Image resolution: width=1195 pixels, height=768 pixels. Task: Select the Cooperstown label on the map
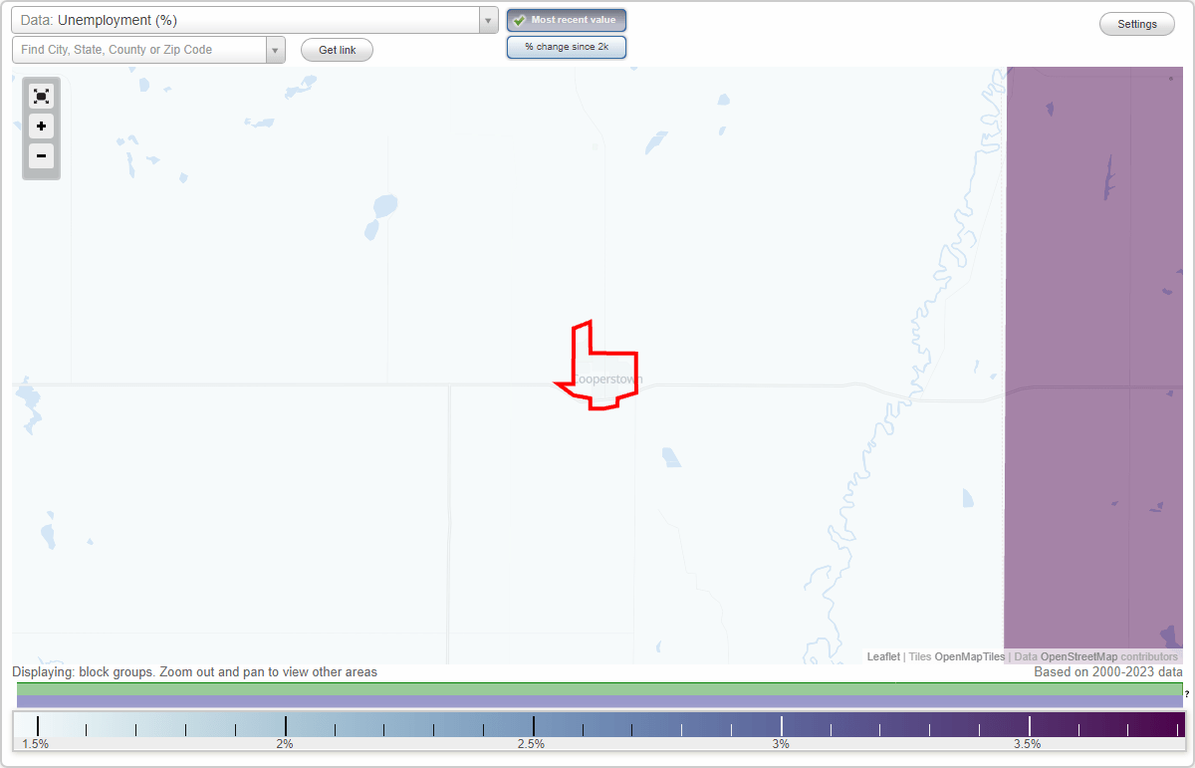607,380
